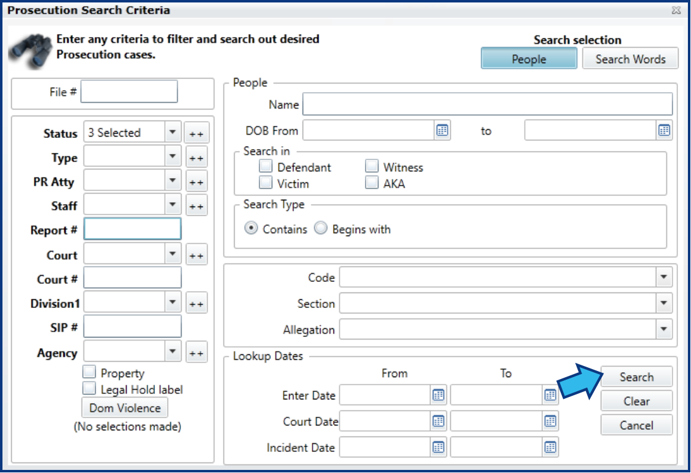Expand the Status dropdown
Screen dimensions: 691x473
[173, 132]
